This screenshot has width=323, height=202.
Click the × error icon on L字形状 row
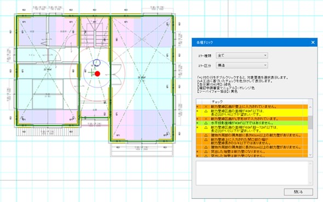206,119
